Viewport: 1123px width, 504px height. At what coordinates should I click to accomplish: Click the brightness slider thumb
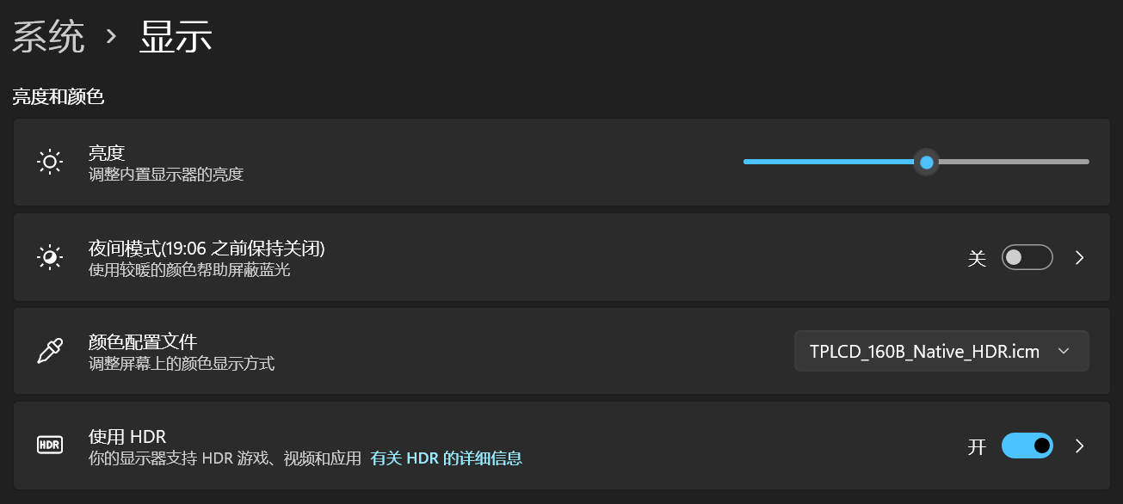point(926,162)
